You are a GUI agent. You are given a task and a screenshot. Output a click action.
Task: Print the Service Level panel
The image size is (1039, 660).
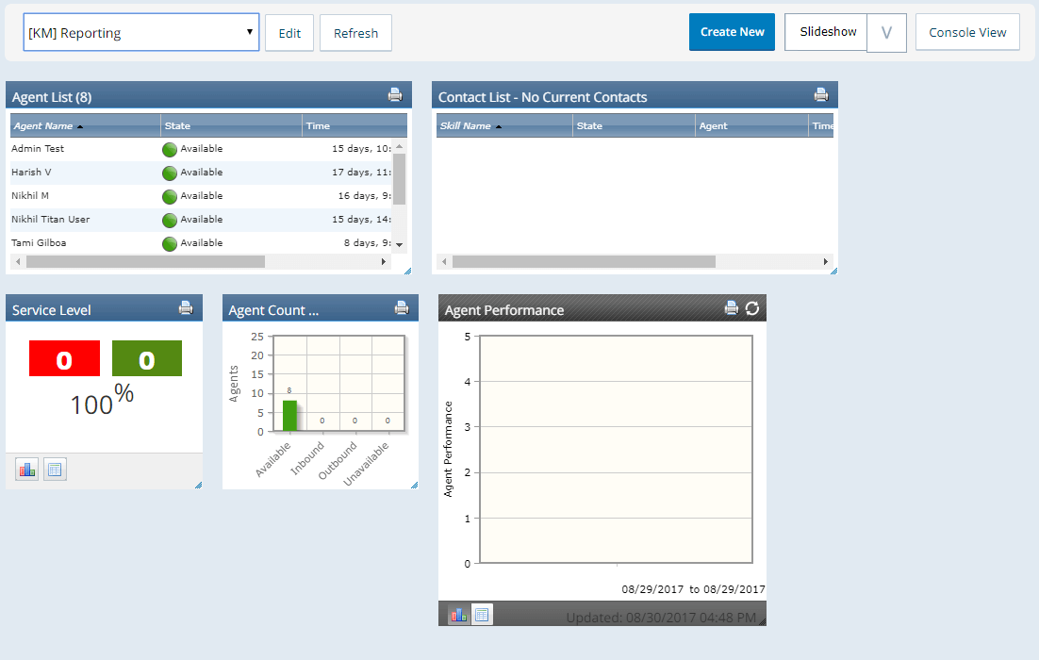pos(186,307)
